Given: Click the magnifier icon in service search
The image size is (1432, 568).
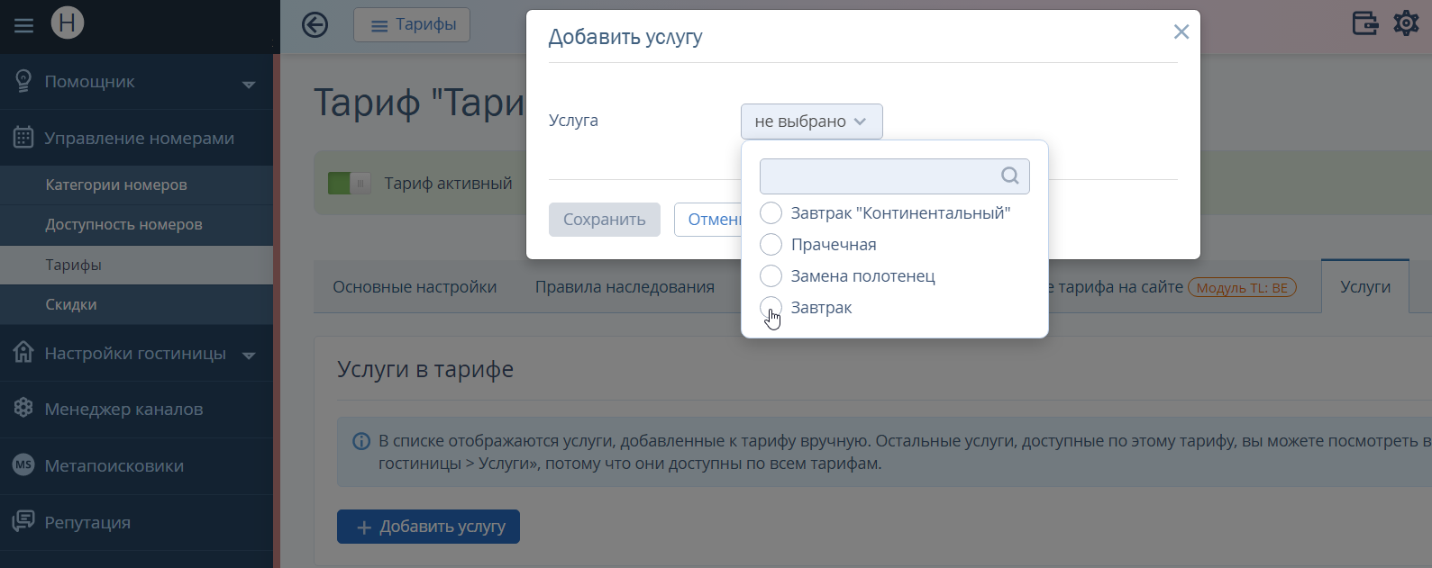Looking at the screenshot, I should coord(1010,176).
